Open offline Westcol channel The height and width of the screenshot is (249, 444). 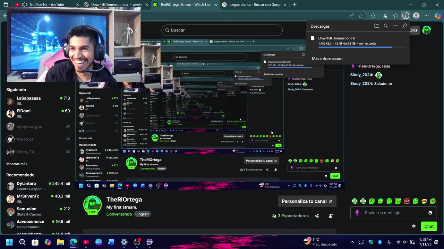click(38, 139)
